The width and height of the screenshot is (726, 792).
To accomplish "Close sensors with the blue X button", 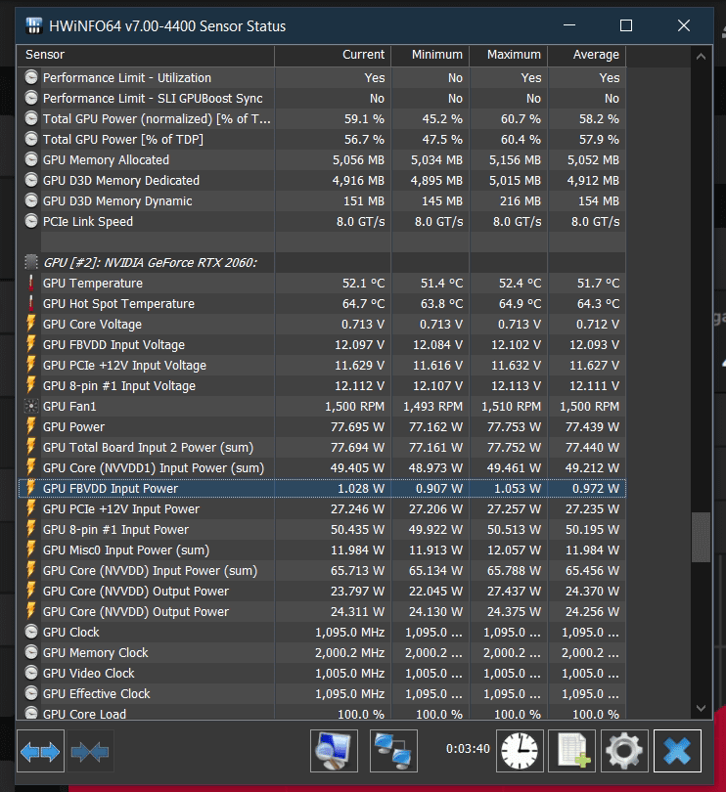I will [677, 751].
